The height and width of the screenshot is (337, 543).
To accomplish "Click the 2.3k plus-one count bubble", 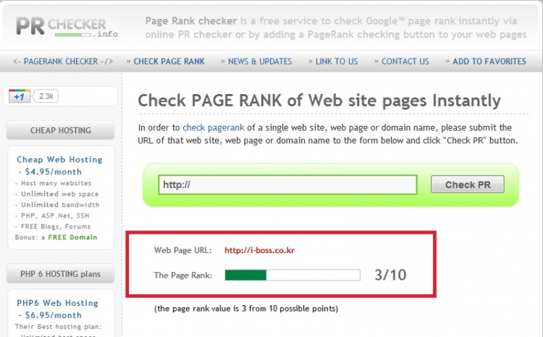I will pos(46,96).
